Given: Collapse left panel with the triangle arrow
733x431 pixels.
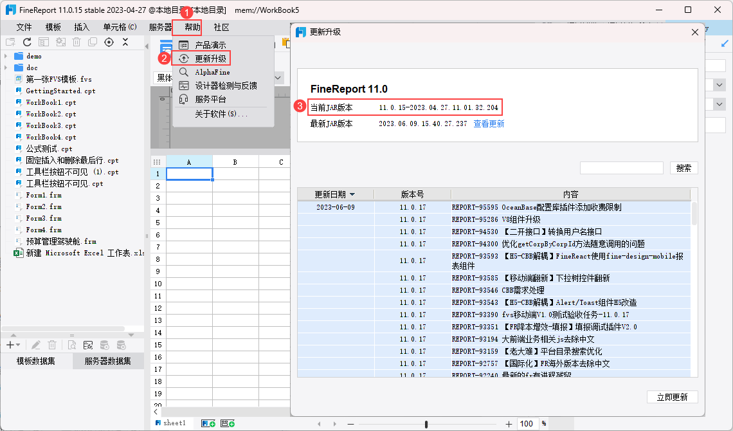Looking at the screenshot, I should [147, 46].
